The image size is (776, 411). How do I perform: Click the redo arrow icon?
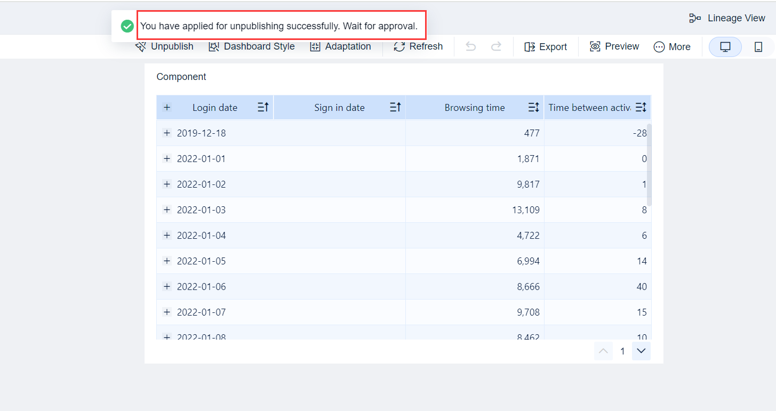(496, 47)
